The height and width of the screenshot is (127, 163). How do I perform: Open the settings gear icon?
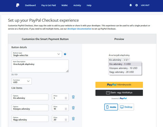137,5
